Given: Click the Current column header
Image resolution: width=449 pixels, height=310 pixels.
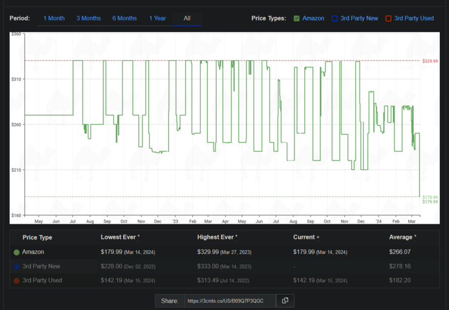Looking at the screenshot, I should (x=306, y=237).
